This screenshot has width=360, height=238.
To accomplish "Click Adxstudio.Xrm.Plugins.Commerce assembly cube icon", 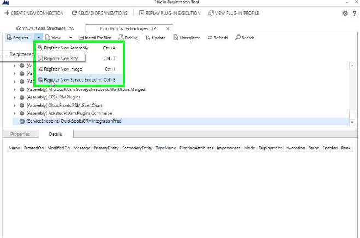I will tap(22, 113).
